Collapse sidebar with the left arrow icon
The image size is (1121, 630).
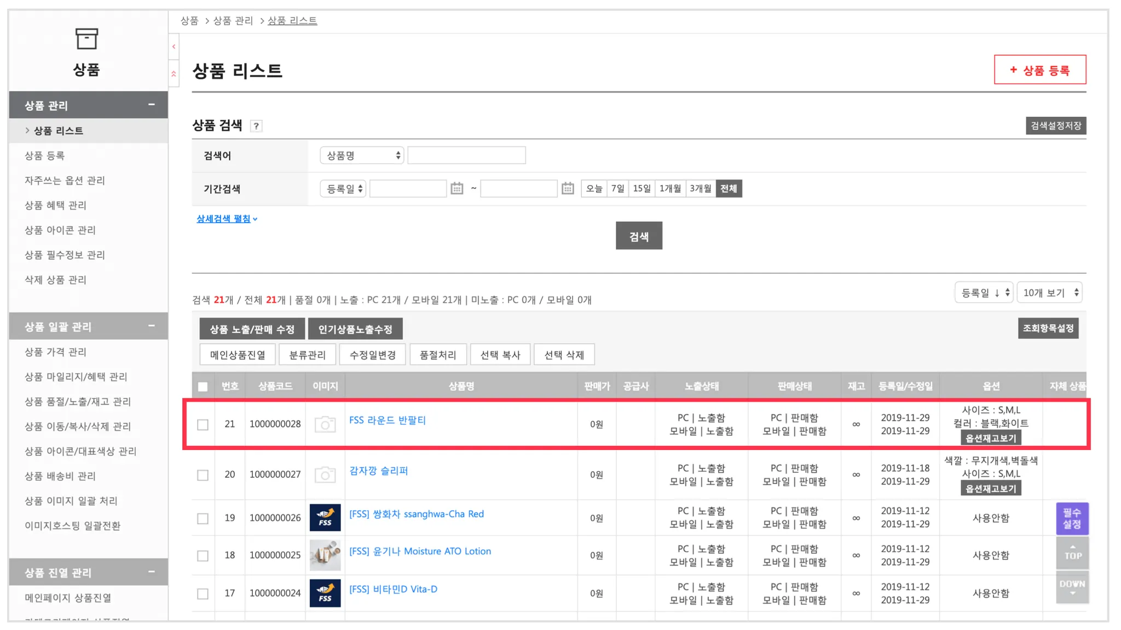[x=174, y=47]
